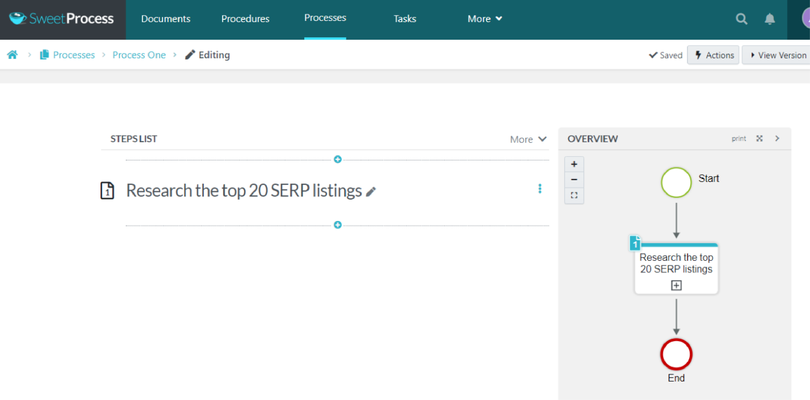Viewport: 810px width, 400px height.
Task: Select the step title Research the top 20 SERP listings
Action: point(244,190)
